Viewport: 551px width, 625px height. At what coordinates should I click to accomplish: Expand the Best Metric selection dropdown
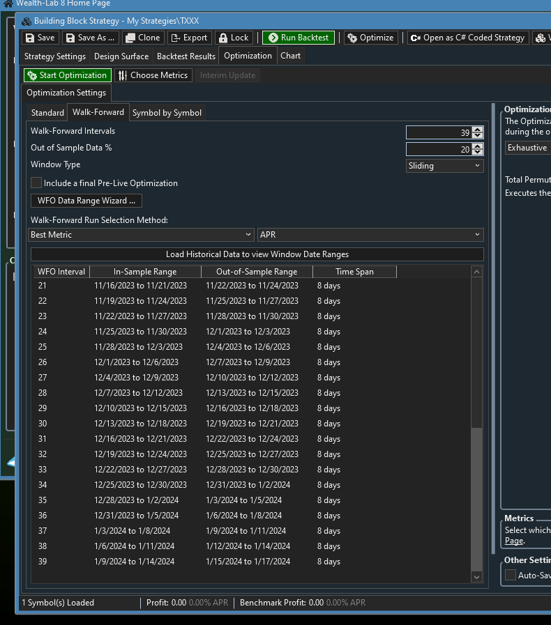pos(142,235)
